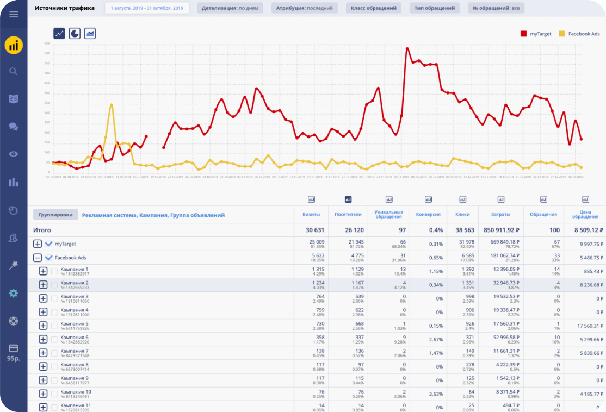Open the Детализация dropdown
The width and height of the screenshot is (606, 412).
pyautogui.click(x=232, y=8)
